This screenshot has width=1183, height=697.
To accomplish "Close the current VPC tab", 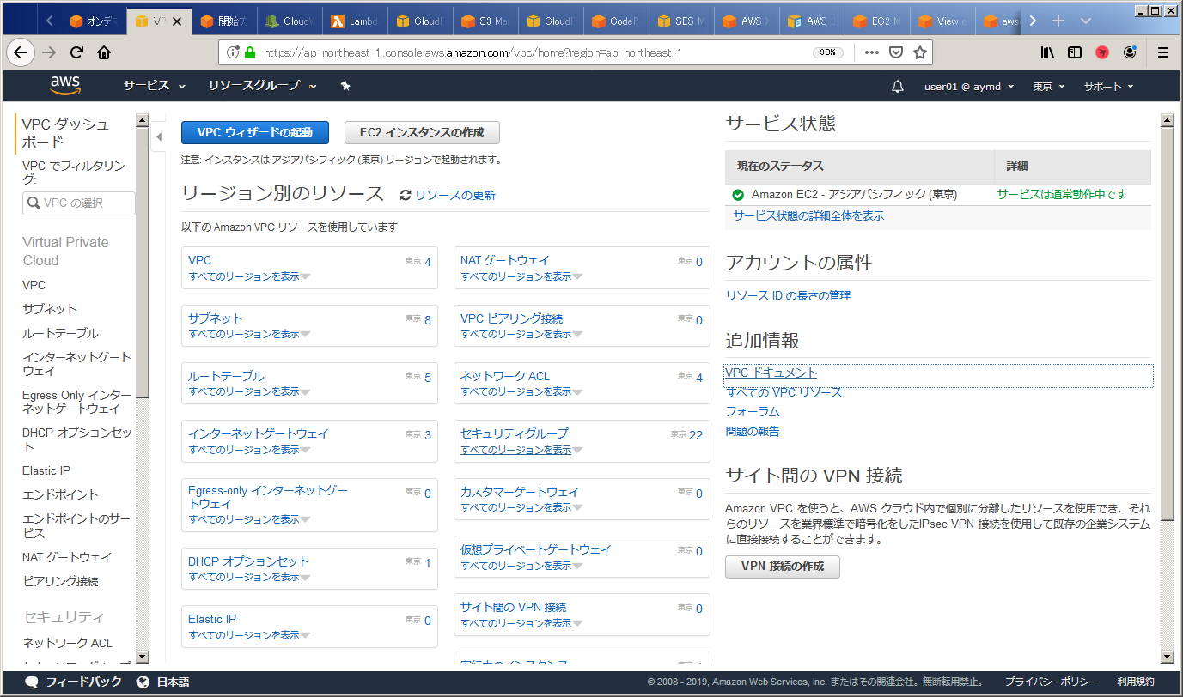I will (177, 21).
